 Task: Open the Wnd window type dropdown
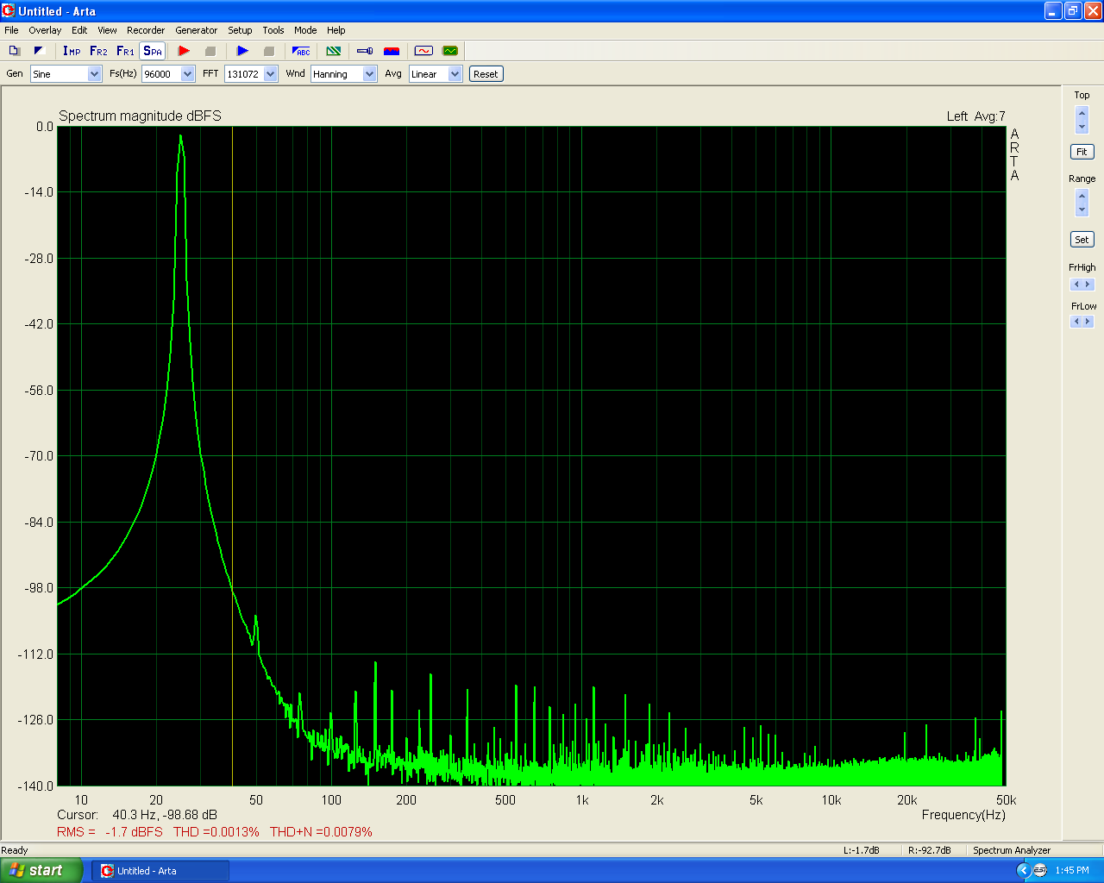[x=370, y=74]
